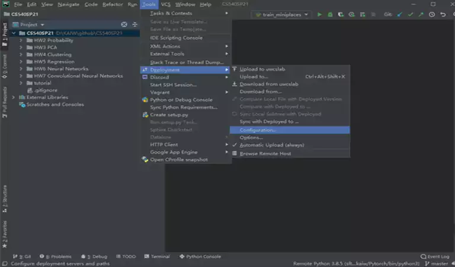Run with coverage icon in toolbar
This screenshot has height=267, width=455.
(x=341, y=14)
